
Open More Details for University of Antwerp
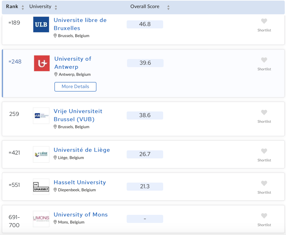coord(75,87)
